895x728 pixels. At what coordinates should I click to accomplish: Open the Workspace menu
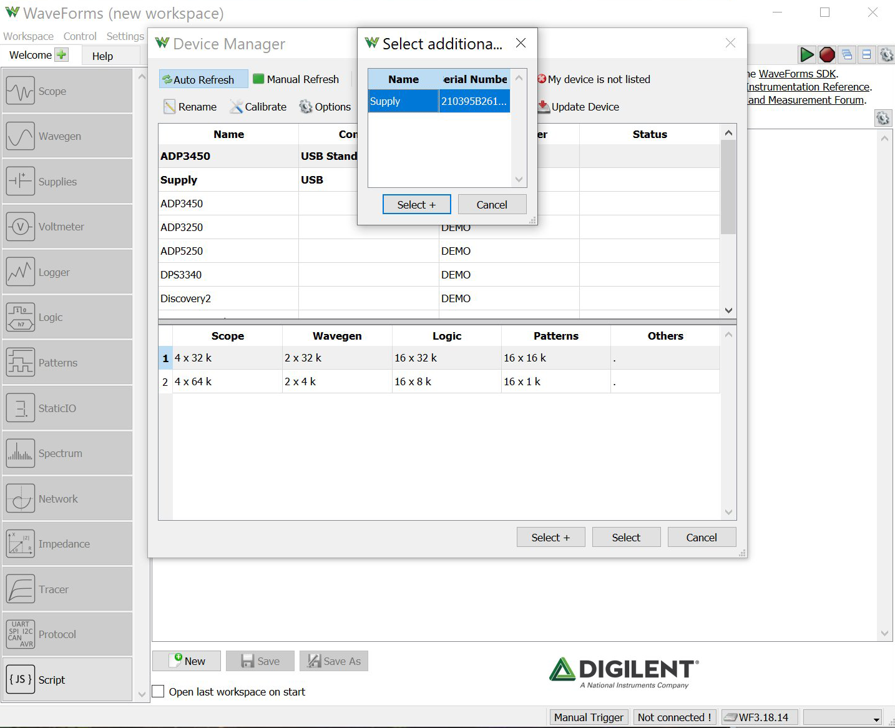pos(29,36)
